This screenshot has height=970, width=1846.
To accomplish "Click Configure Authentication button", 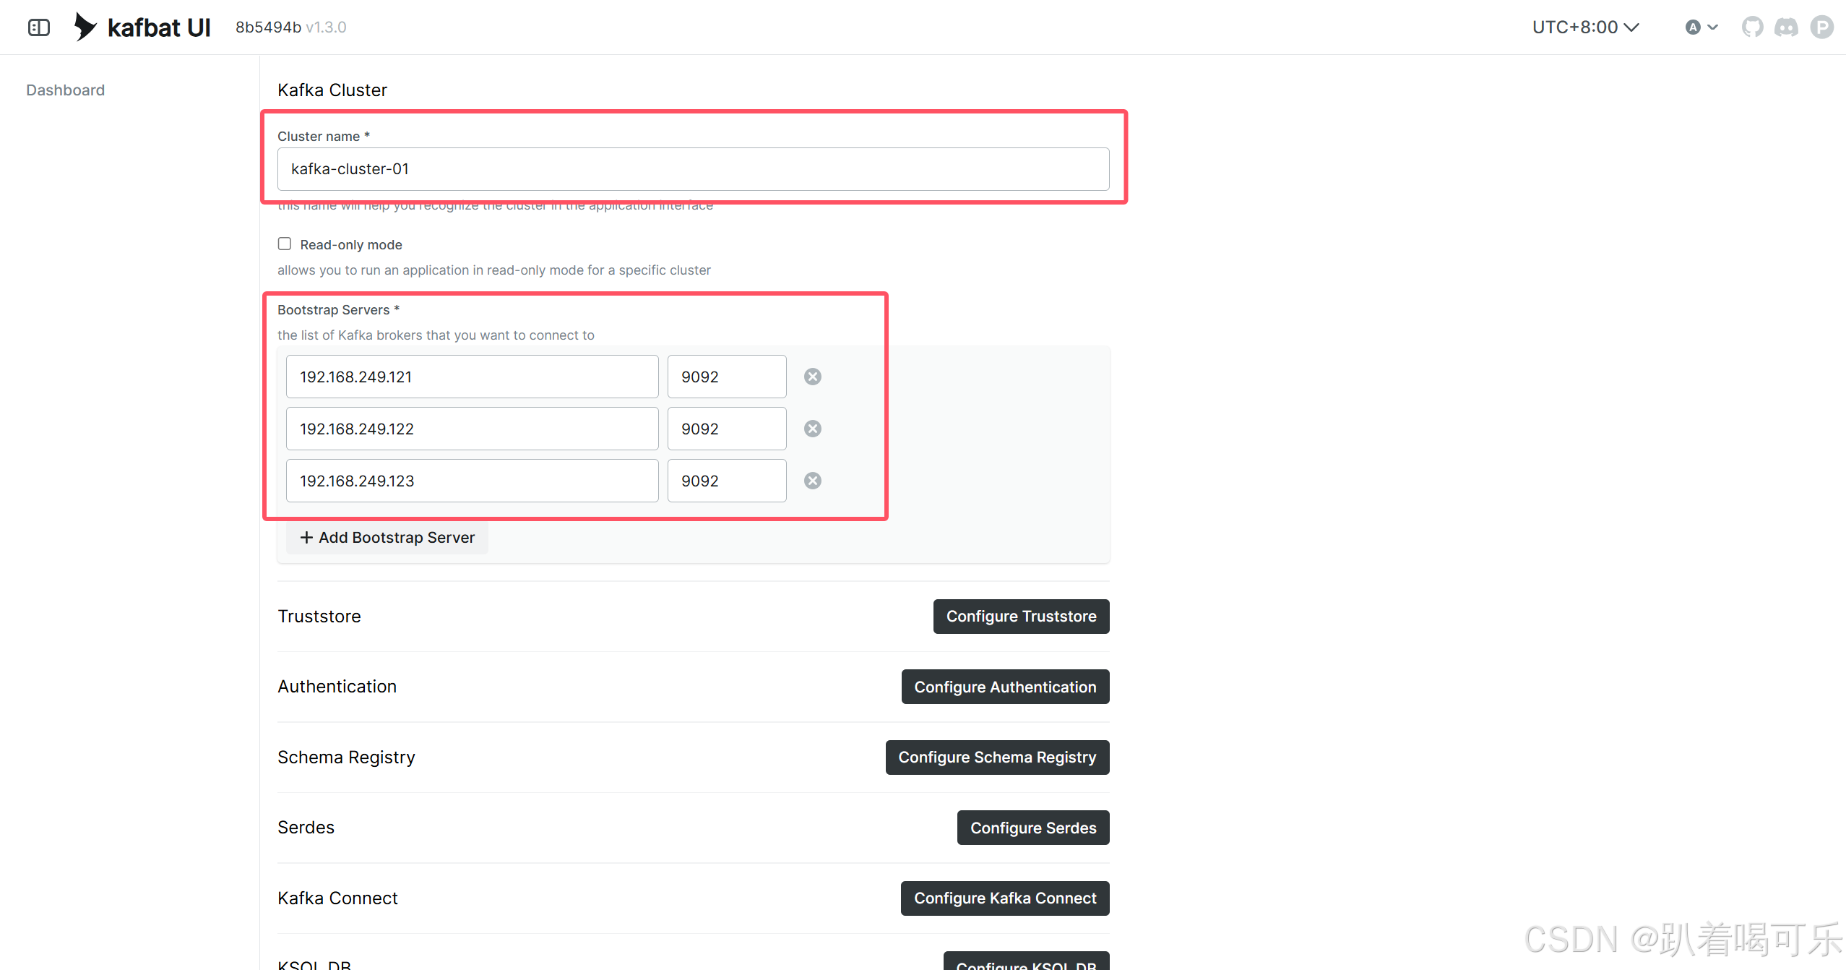I will pos(1005,687).
